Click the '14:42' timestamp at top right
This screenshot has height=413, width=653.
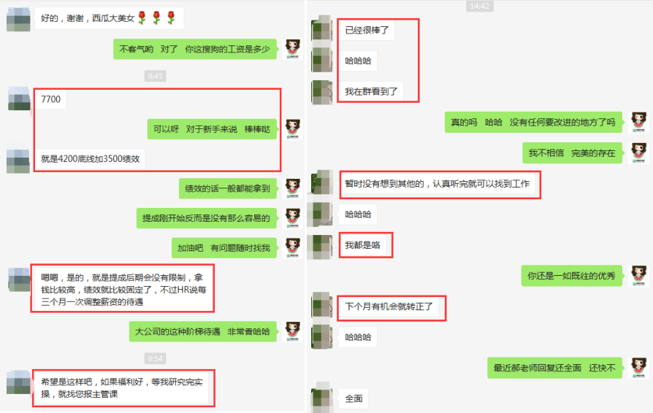point(479,7)
